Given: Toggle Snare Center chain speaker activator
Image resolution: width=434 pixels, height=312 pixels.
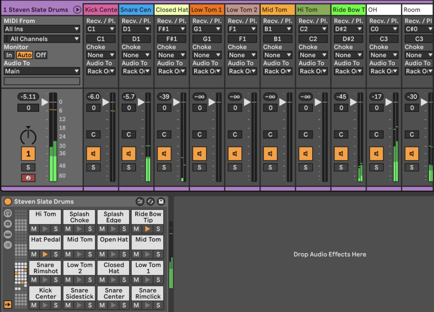Looking at the screenshot, I should pyautogui.click(x=129, y=153).
